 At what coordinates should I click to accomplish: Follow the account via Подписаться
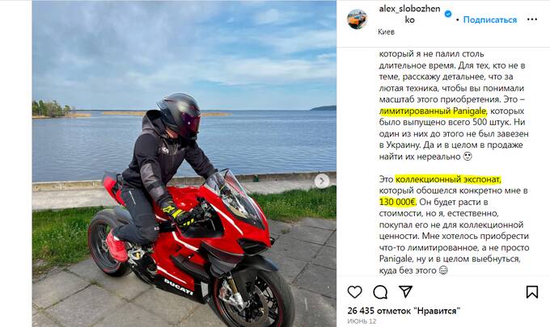pyautogui.click(x=489, y=19)
